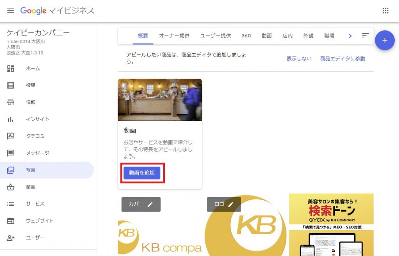
Task: Click the ホーム dashboard icon
Action: click(11, 69)
